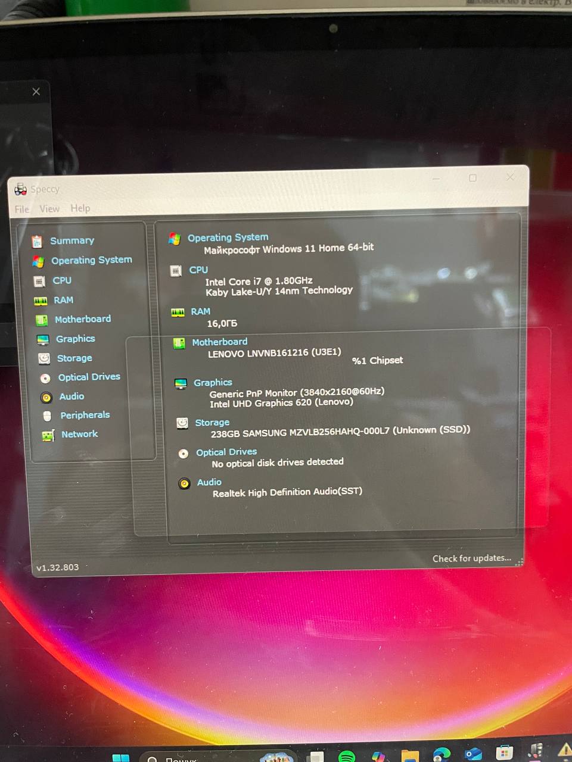Select Peripherals in the sidebar
Screen dimensions: 572x762
(x=85, y=415)
